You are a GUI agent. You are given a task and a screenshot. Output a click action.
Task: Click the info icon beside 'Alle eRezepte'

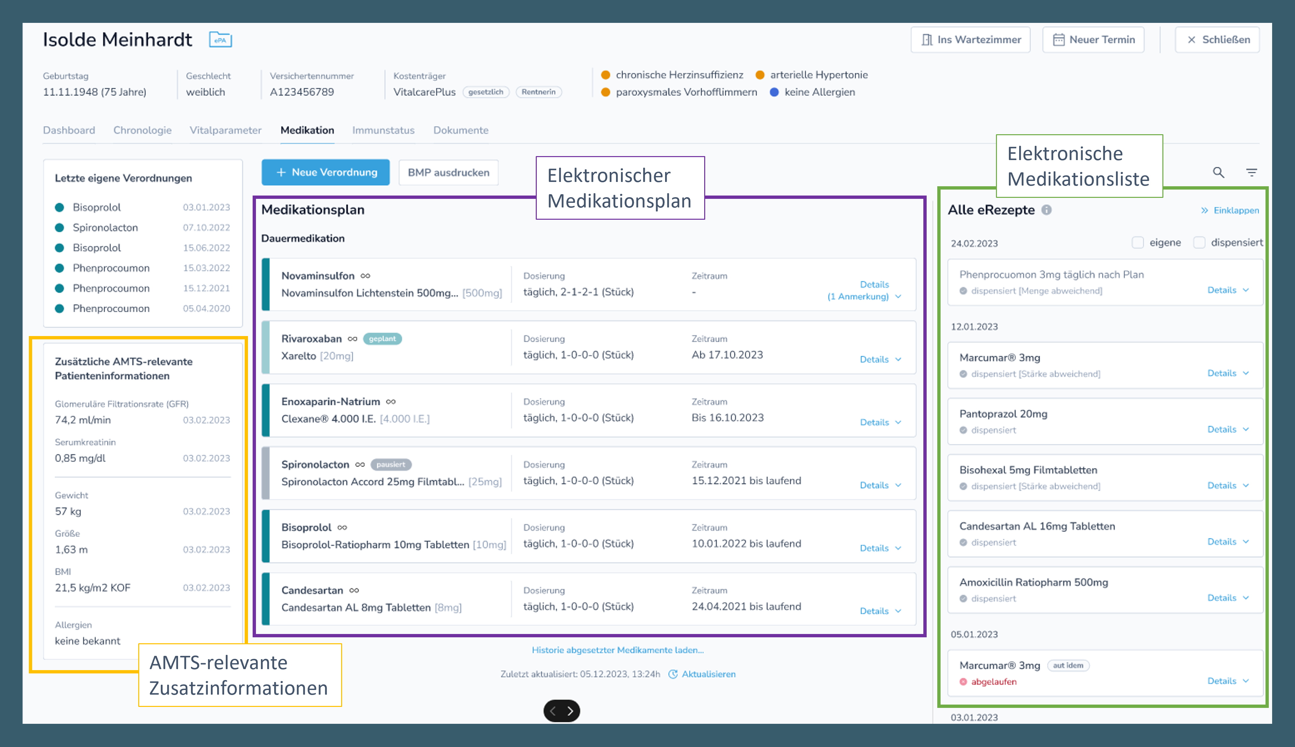point(1047,210)
